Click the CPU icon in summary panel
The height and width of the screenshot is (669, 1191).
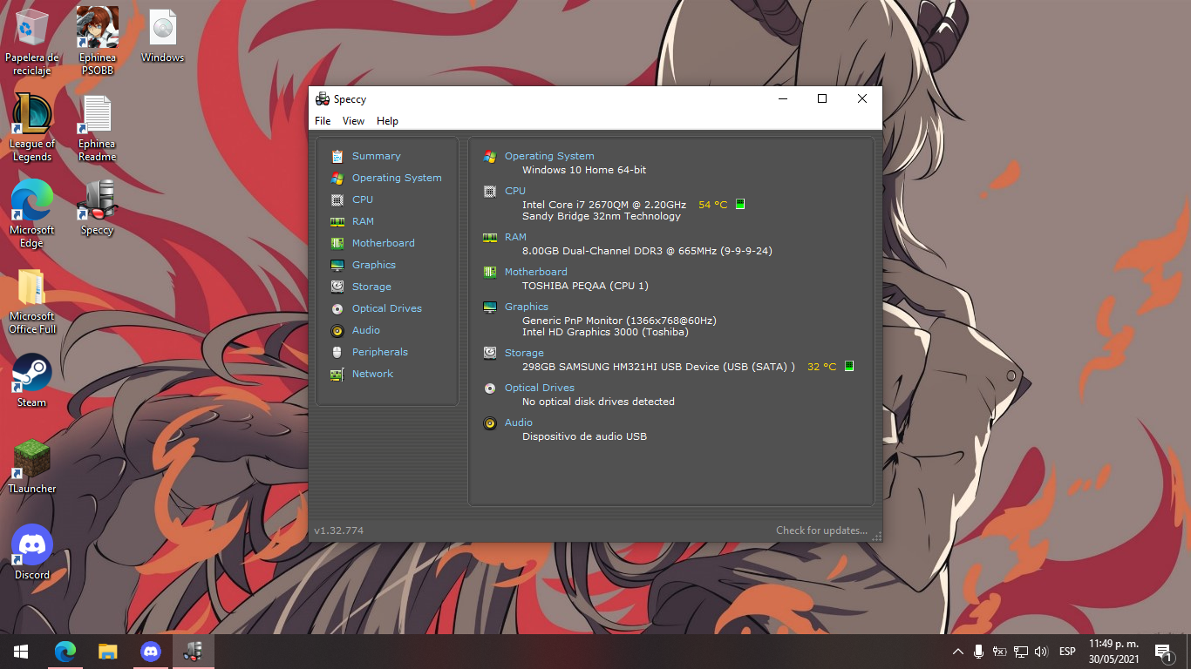click(x=490, y=191)
